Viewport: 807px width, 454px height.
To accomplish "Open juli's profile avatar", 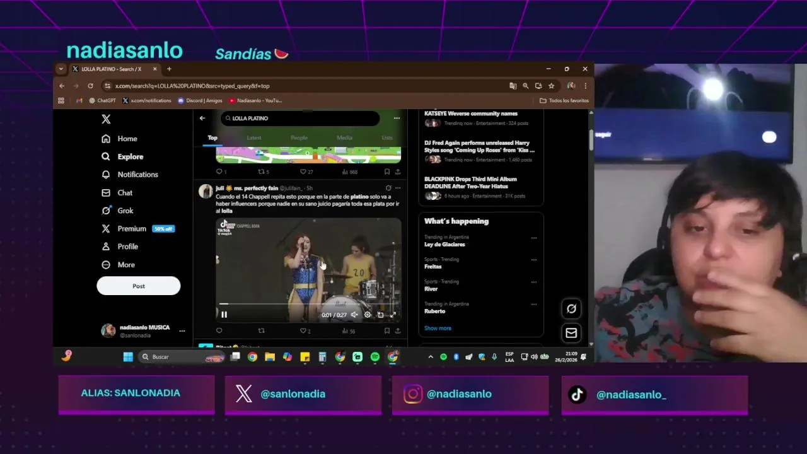I will [206, 192].
